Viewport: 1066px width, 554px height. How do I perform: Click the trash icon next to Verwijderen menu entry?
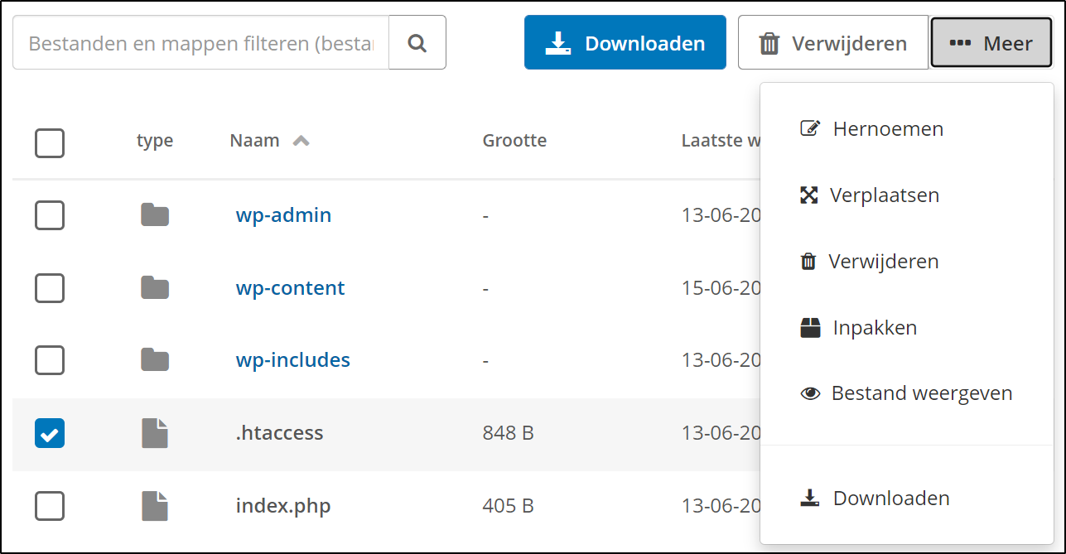click(807, 260)
